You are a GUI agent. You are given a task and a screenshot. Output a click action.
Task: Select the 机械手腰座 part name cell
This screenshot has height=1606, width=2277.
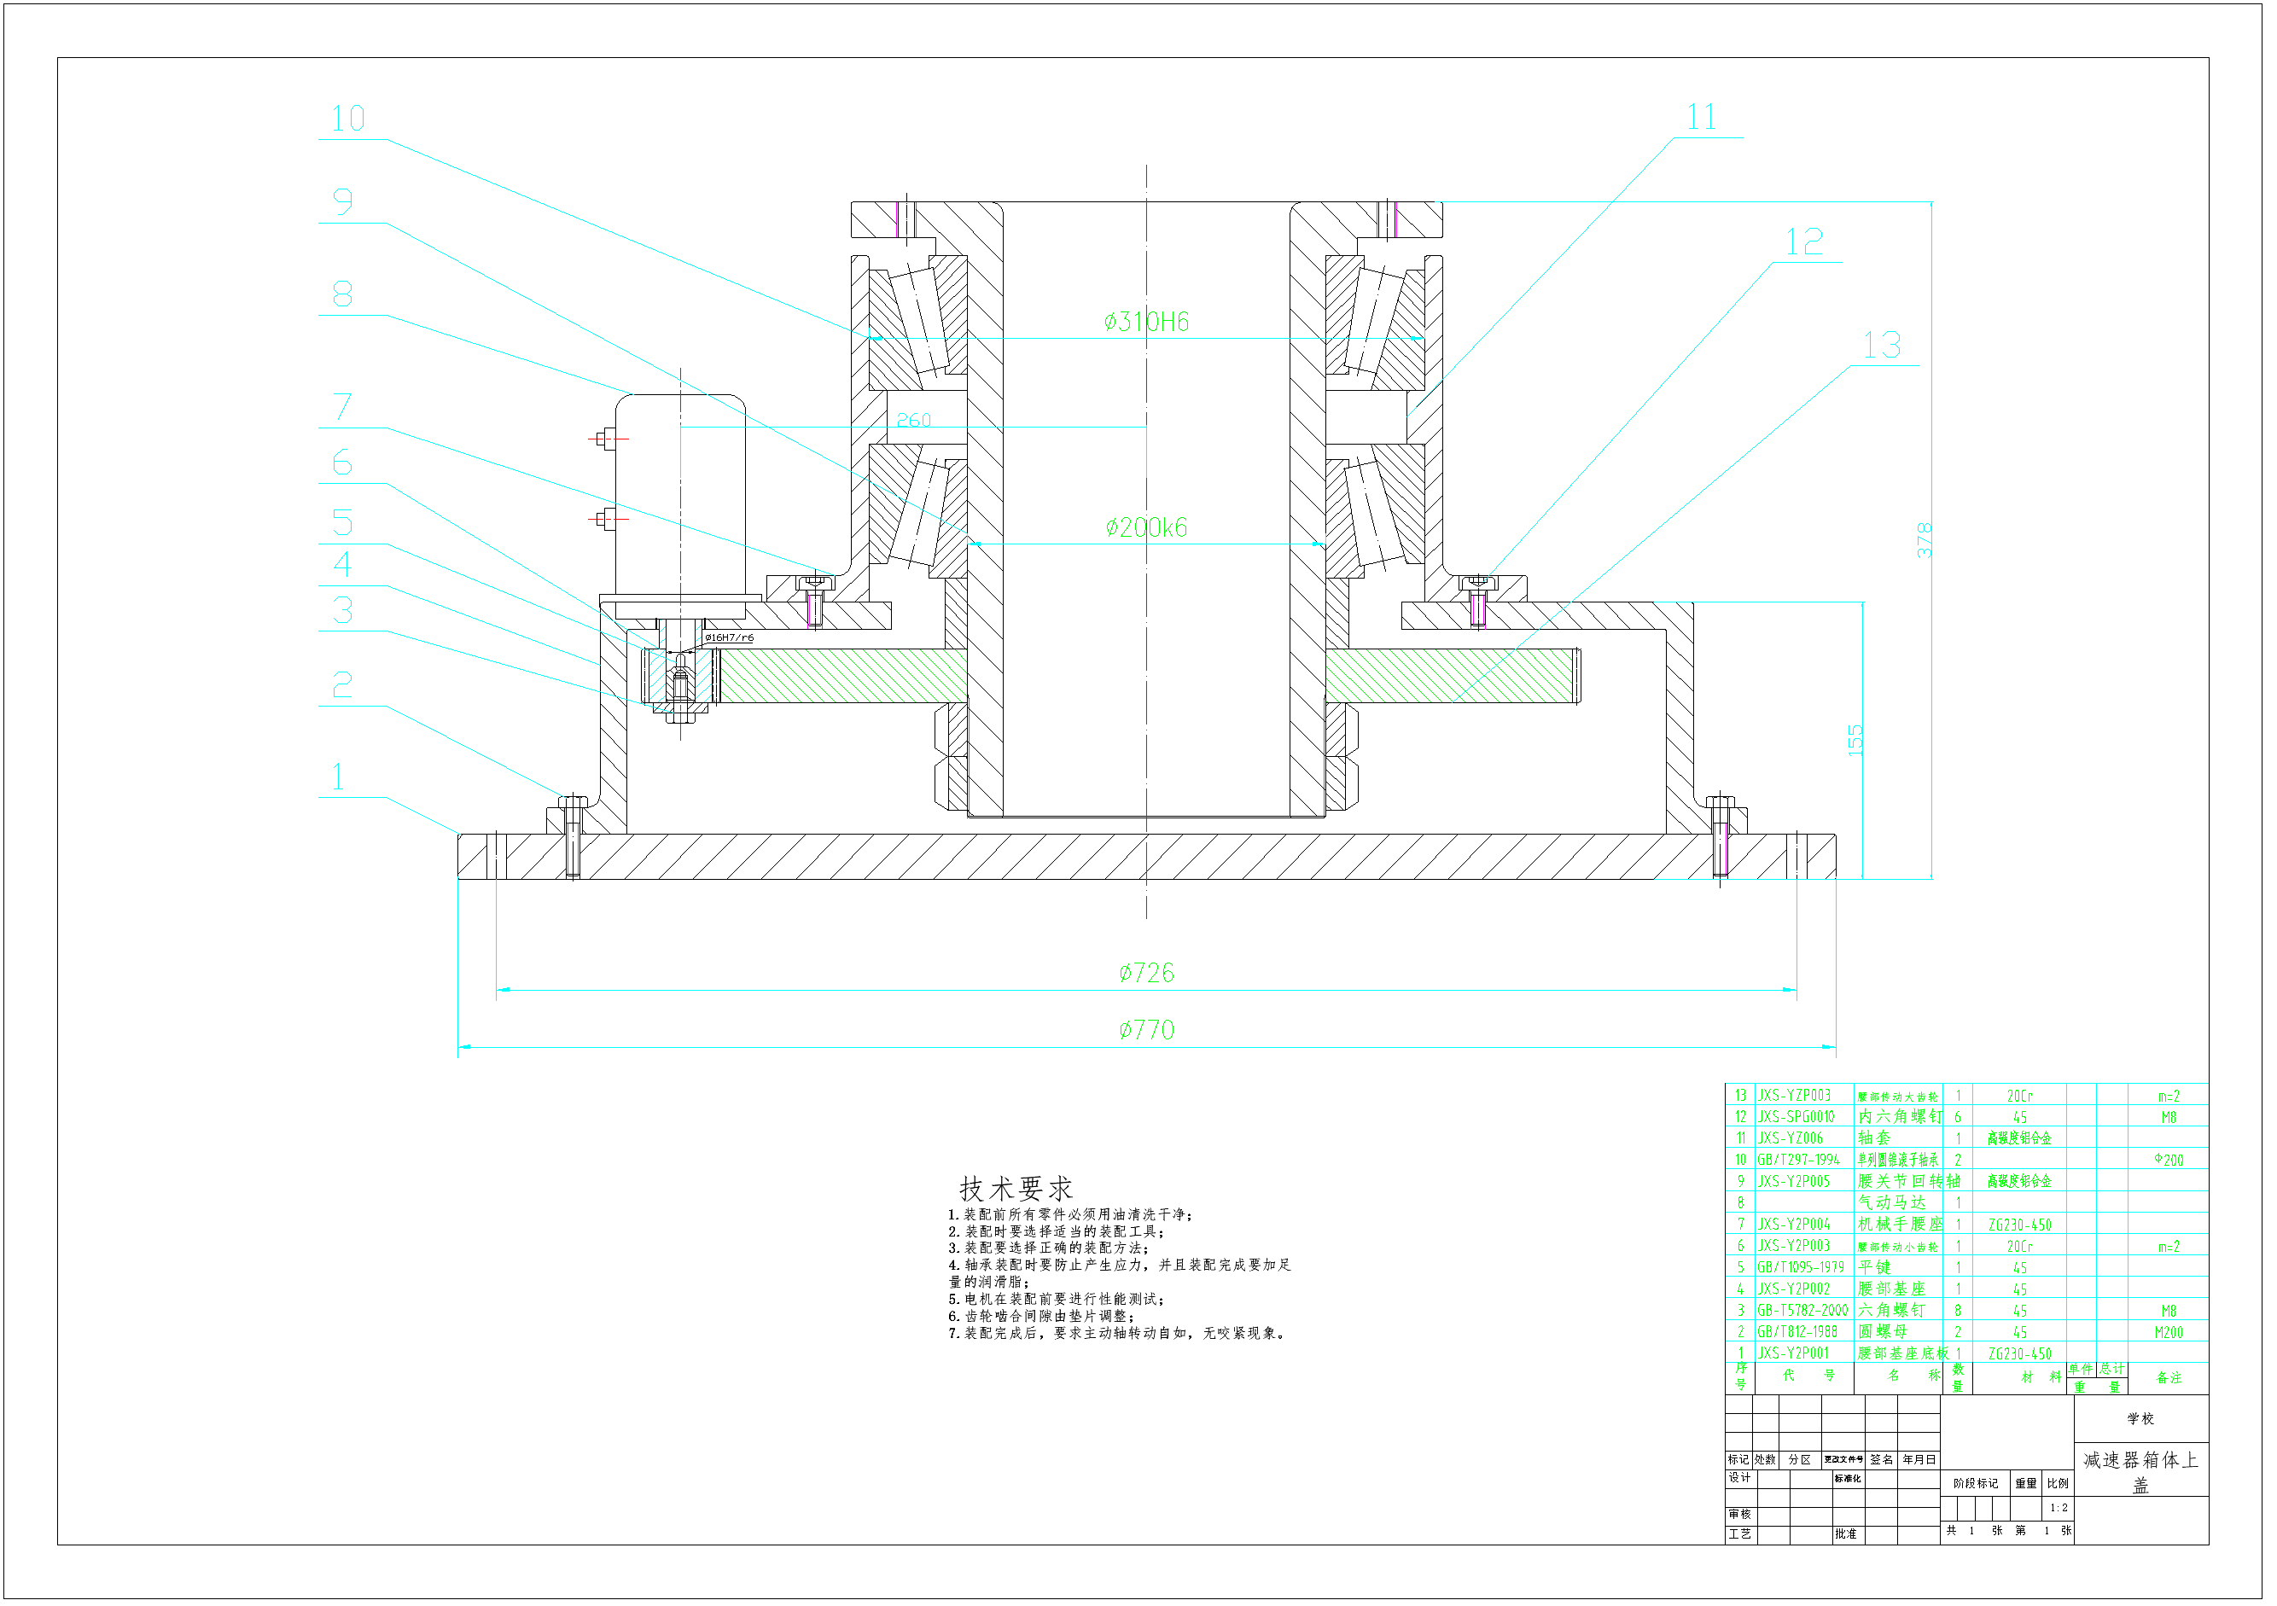point(1899,1225)
